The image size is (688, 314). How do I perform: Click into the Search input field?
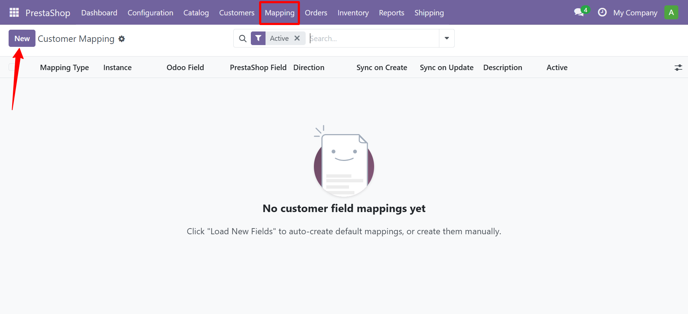[x=374, y=38]
